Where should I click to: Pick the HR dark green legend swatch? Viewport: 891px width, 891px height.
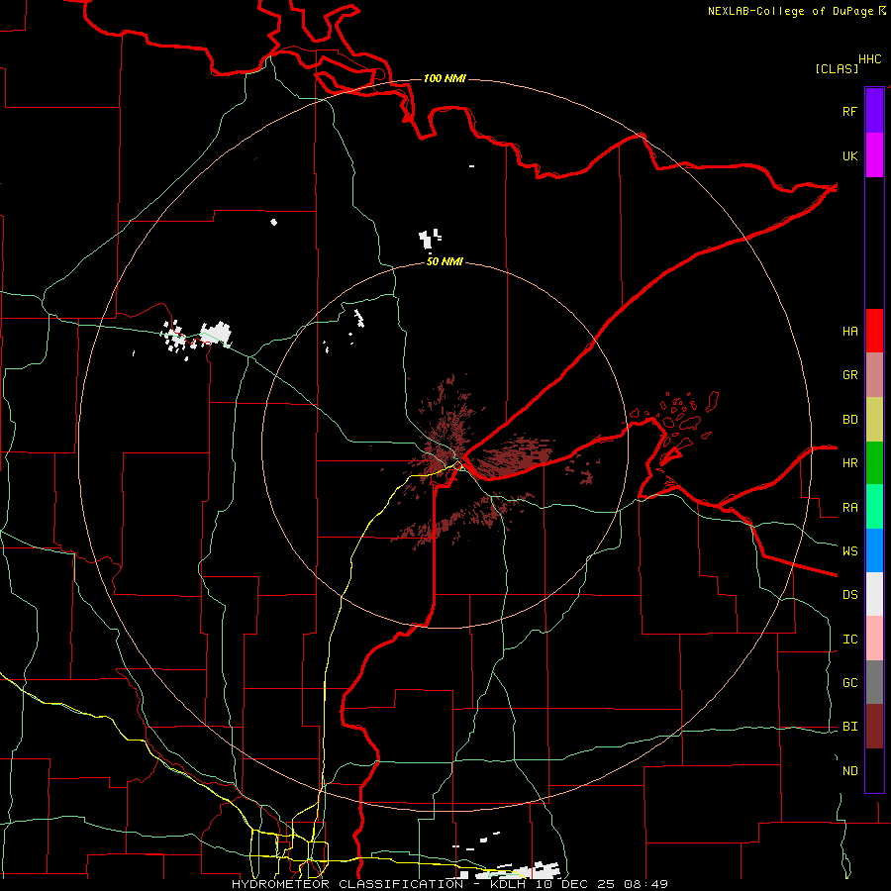(874, 462)
